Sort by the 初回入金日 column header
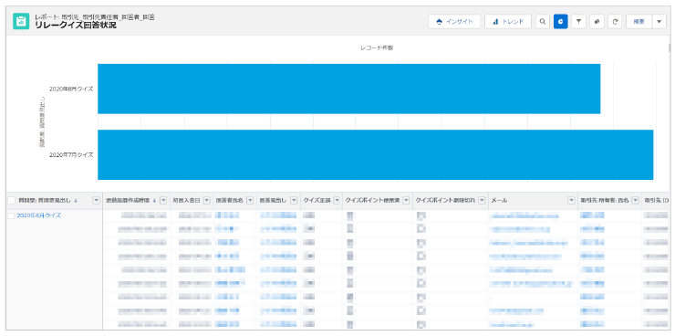This screenshot has height=336, width=675. click(186, 200)
